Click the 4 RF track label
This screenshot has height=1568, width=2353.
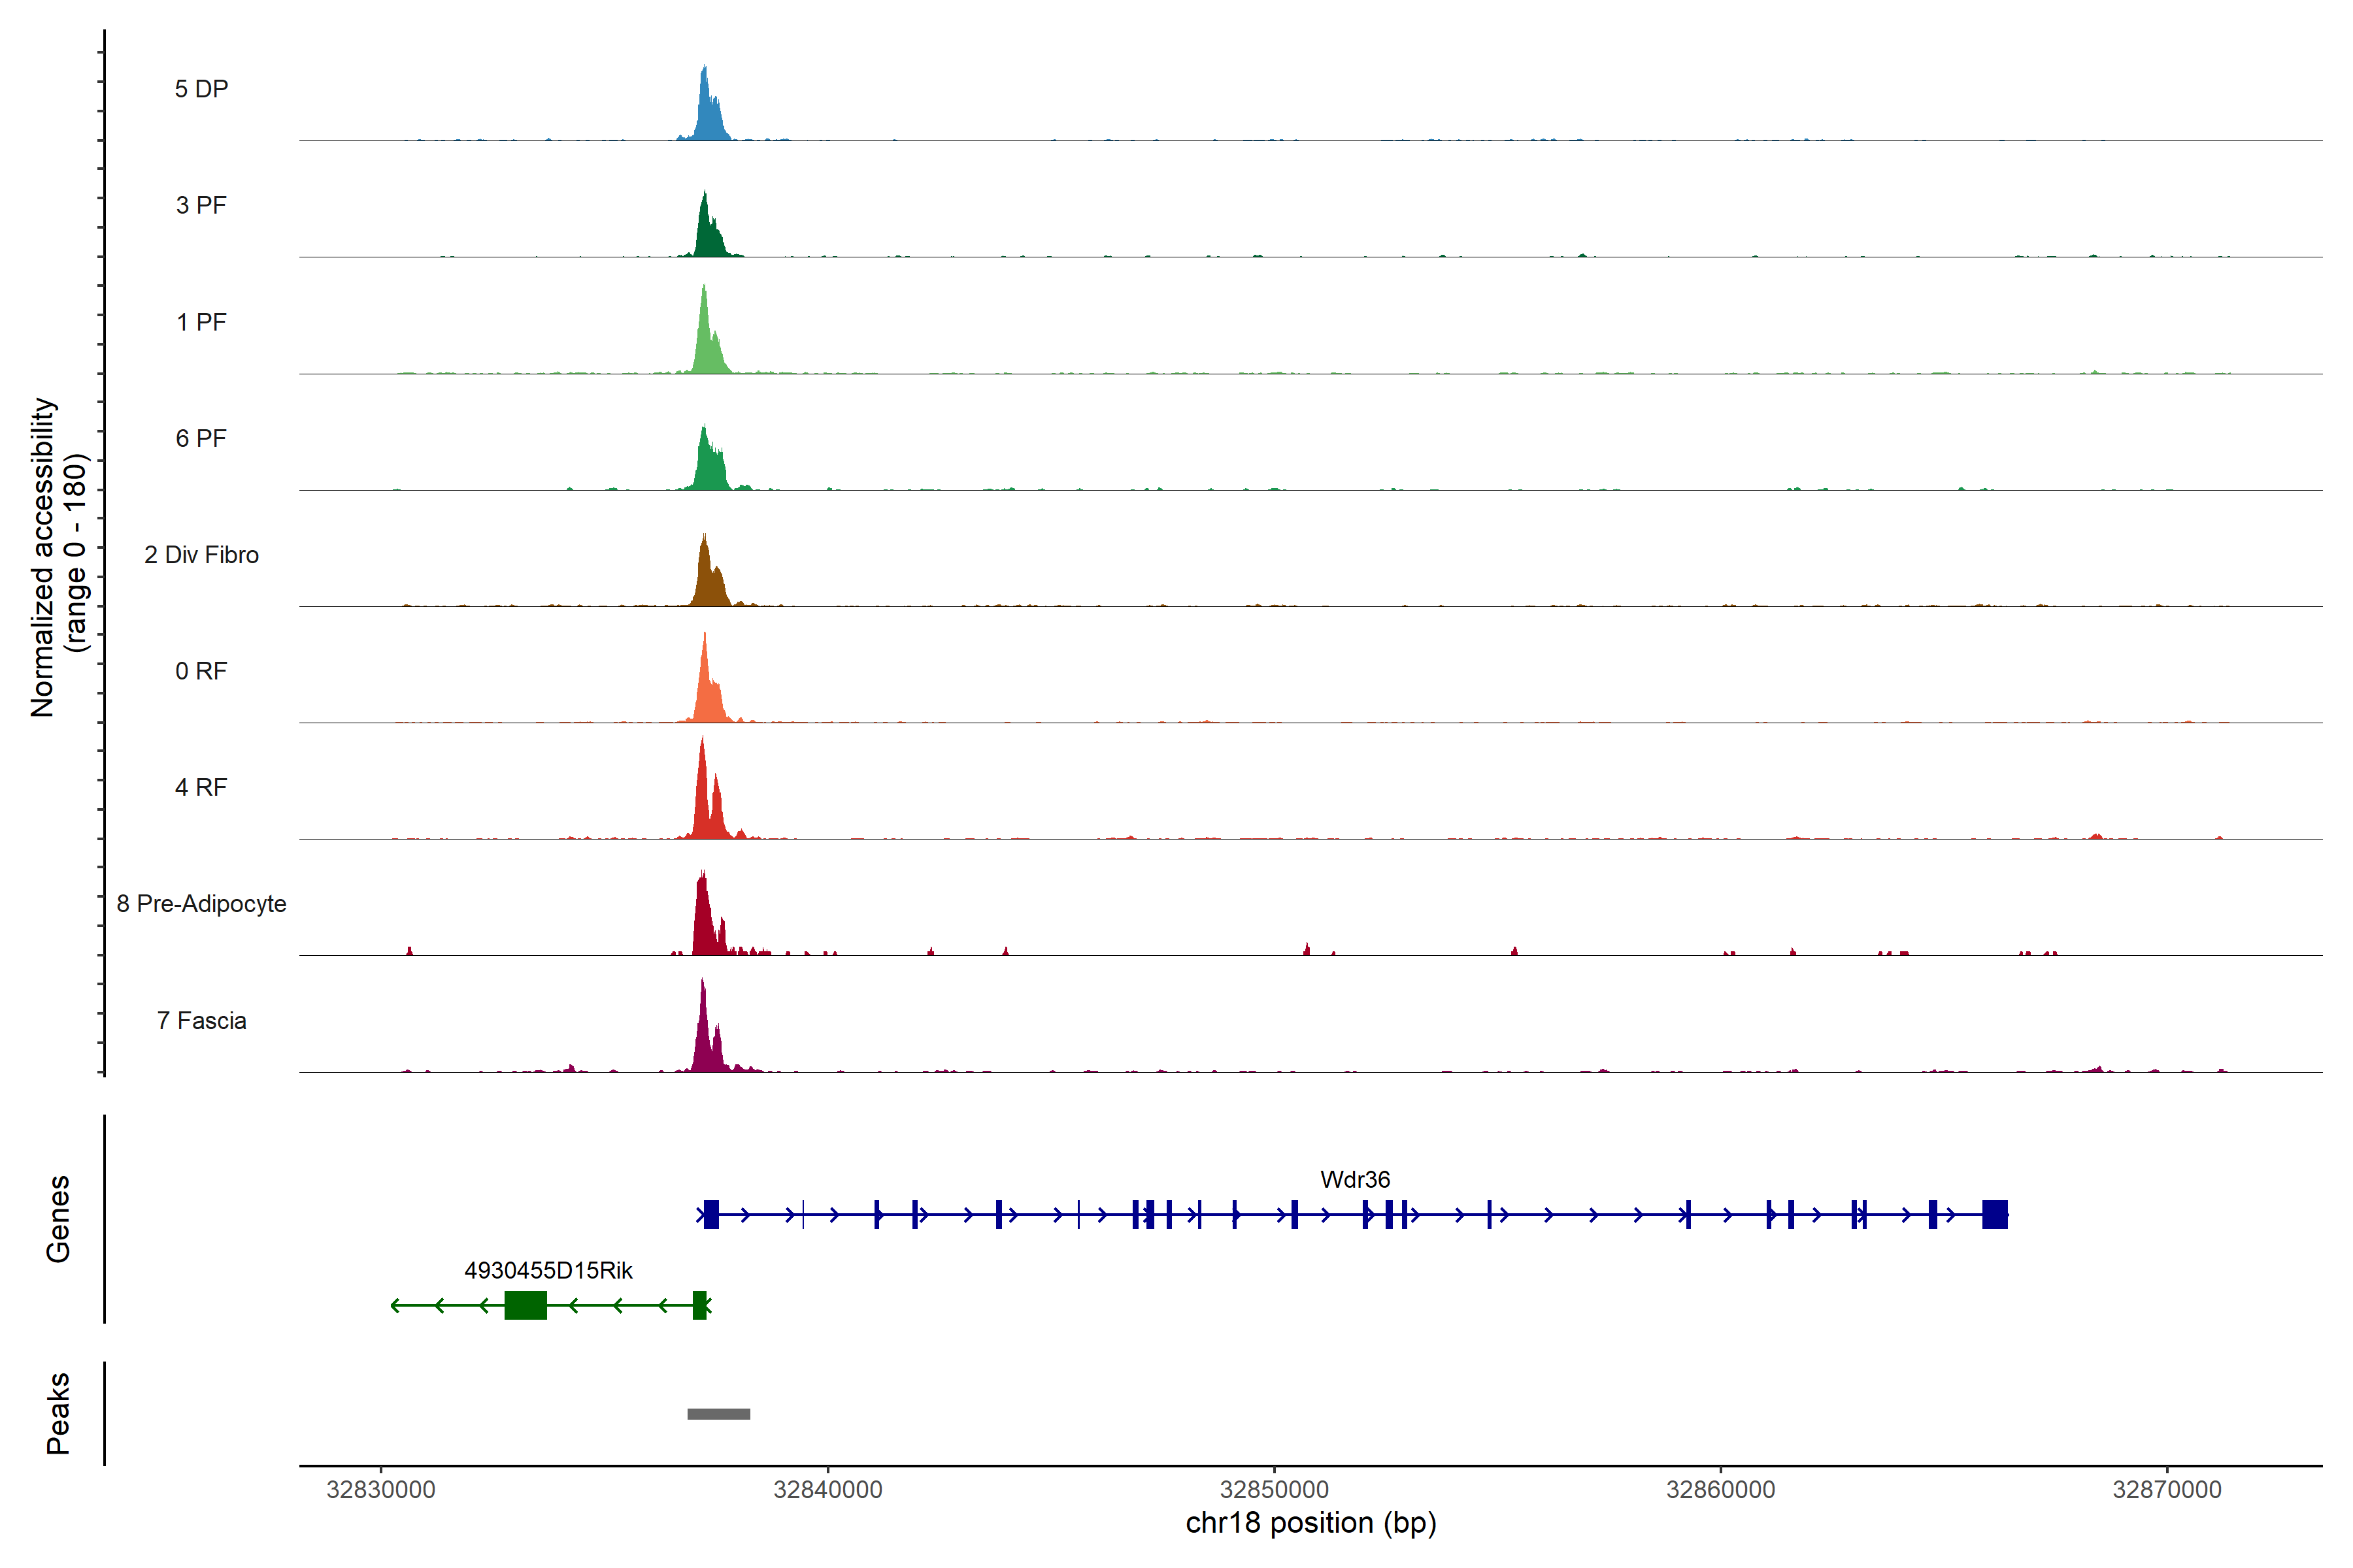click(201, 787)
